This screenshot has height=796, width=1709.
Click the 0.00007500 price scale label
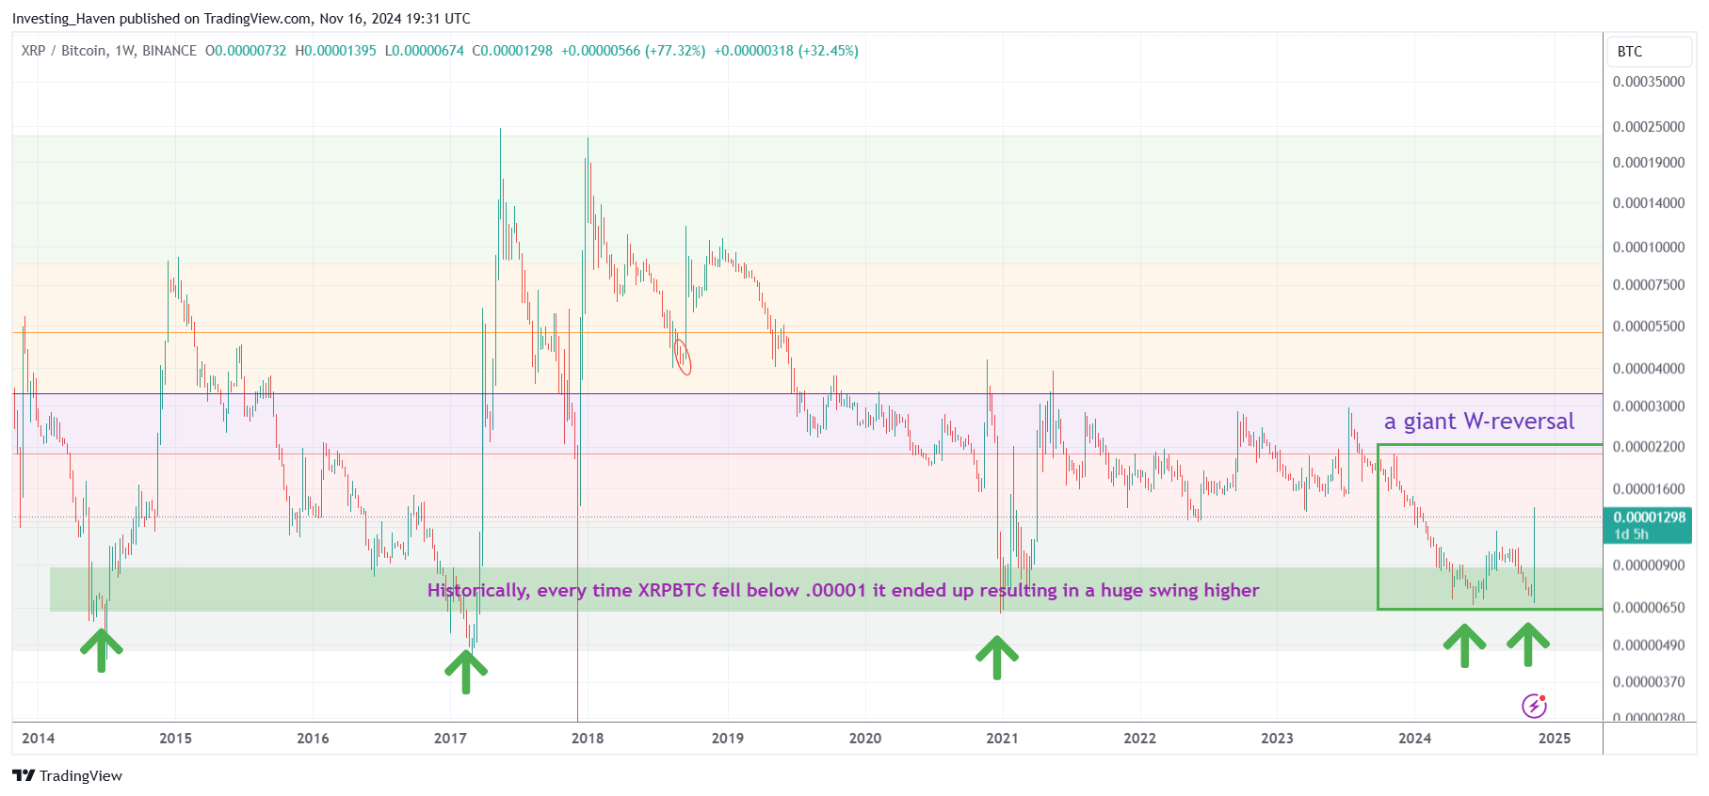(x=1649, y=285)
